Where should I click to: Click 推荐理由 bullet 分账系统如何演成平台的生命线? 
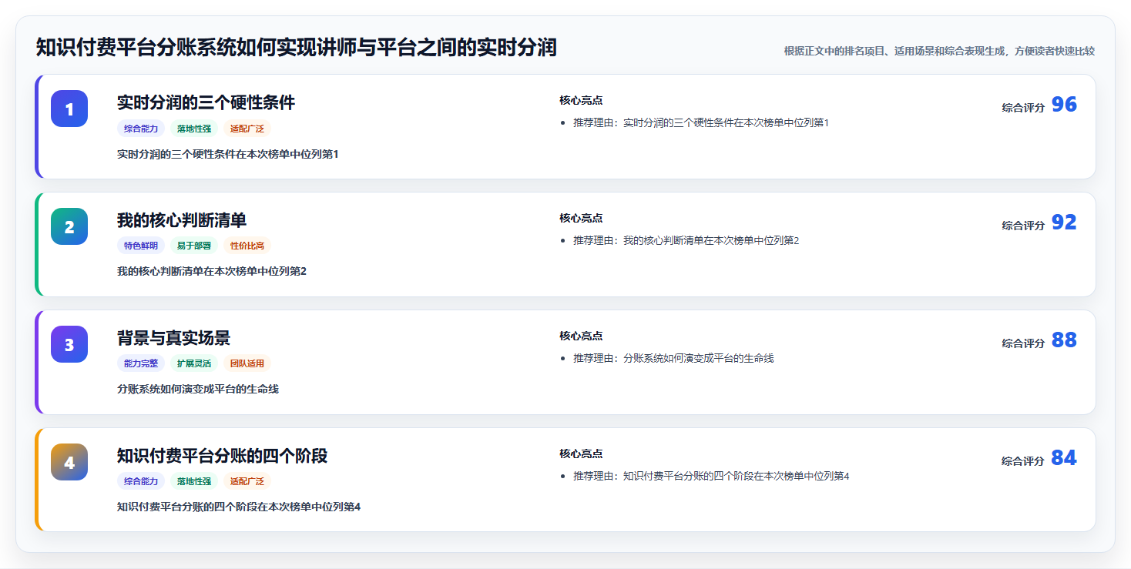673,358
